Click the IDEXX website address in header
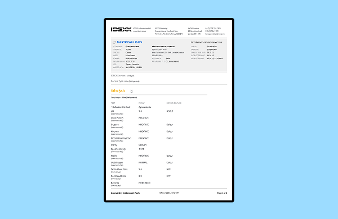 click(140, 31)
